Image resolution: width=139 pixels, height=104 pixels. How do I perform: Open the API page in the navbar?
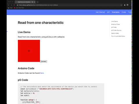[108, 12]
